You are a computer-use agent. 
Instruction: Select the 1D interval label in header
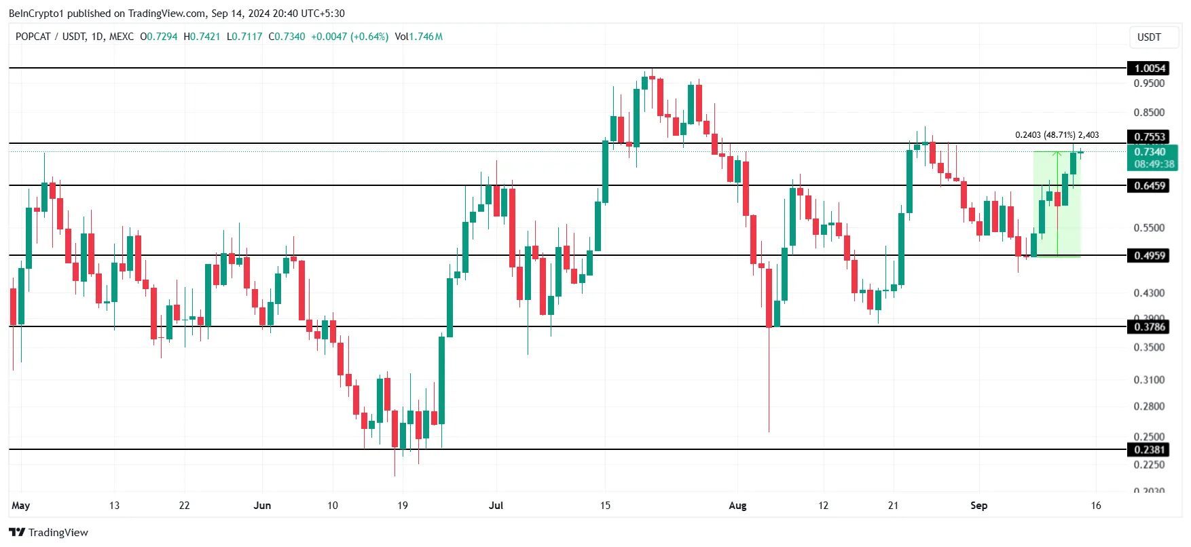tap(97, 37)
